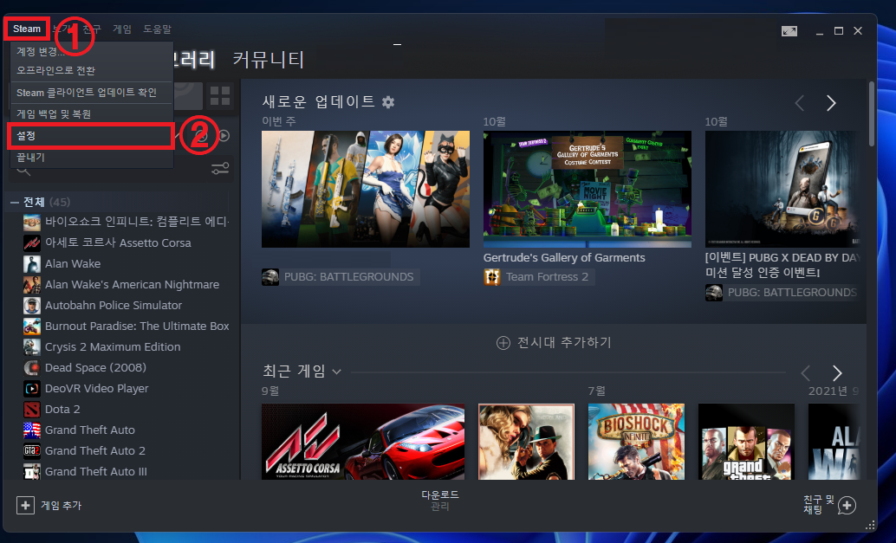This screenshot has height=543, width=896.
Task: Go to previous update news arrow
Action: pos(800,103)
